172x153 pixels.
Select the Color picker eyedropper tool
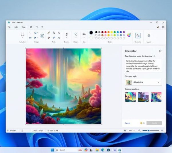pyautogui.click(x=54, y=38)
